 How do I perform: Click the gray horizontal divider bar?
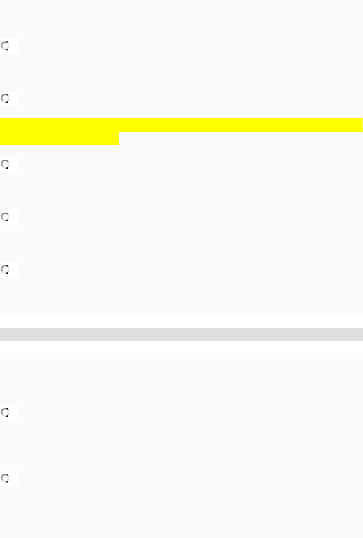point(181,334)
